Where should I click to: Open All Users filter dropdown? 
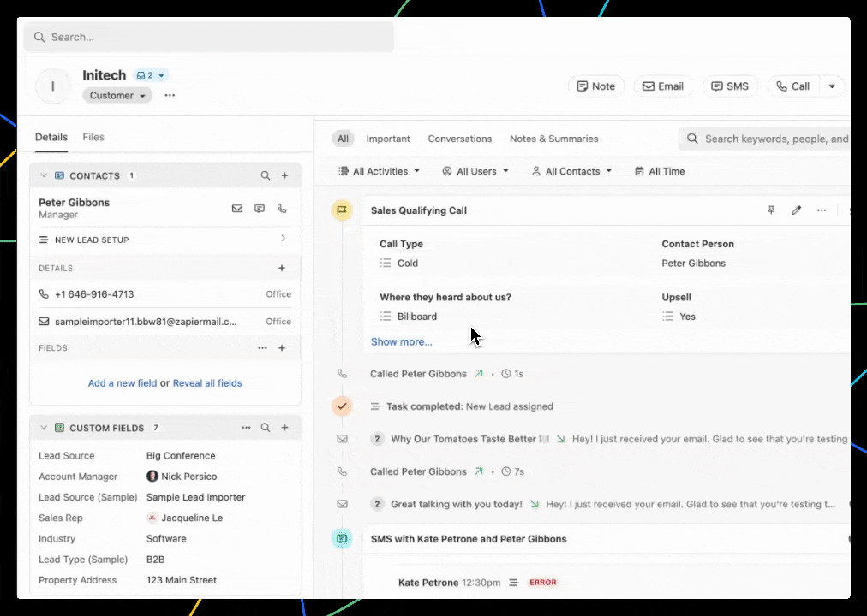click(x=475, y=171)
